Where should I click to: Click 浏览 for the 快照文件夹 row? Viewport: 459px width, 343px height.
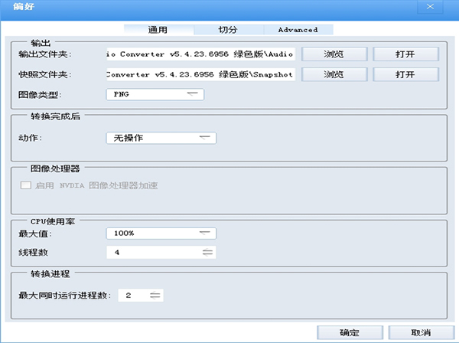[334, 74]
